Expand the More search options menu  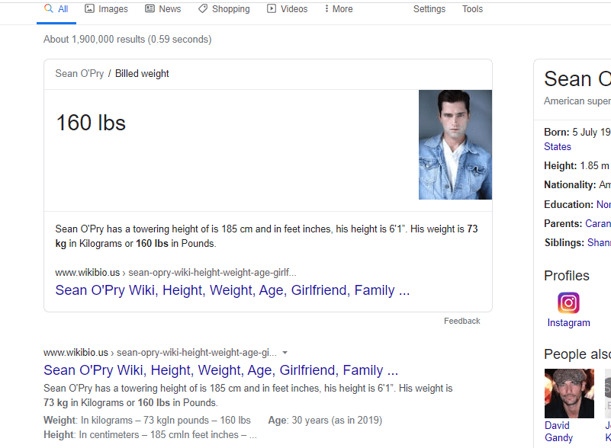[338, 9]
